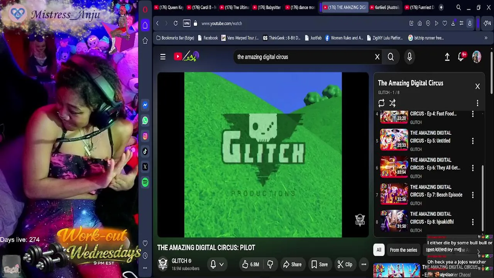This screenshot has width=494, height=278.
Task: Open browser downloads icon
Action: tap(453, 24)
